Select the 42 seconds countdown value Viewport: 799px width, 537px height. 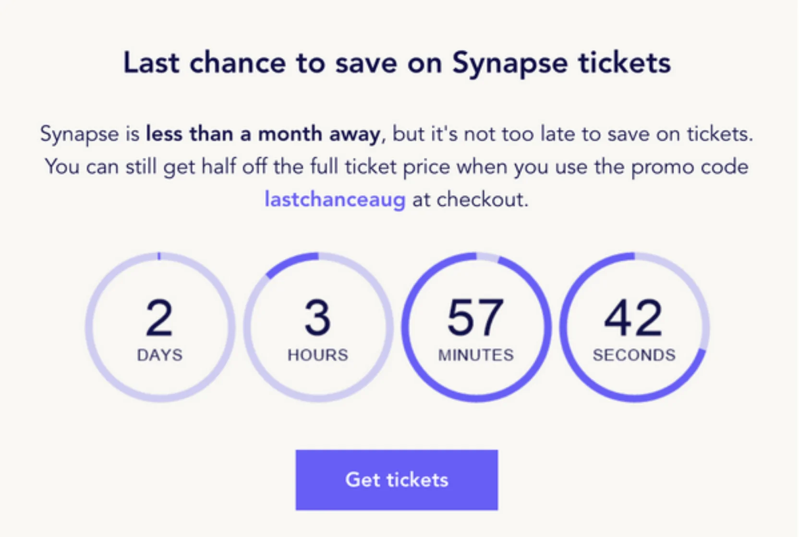click(x=634, y=317)
